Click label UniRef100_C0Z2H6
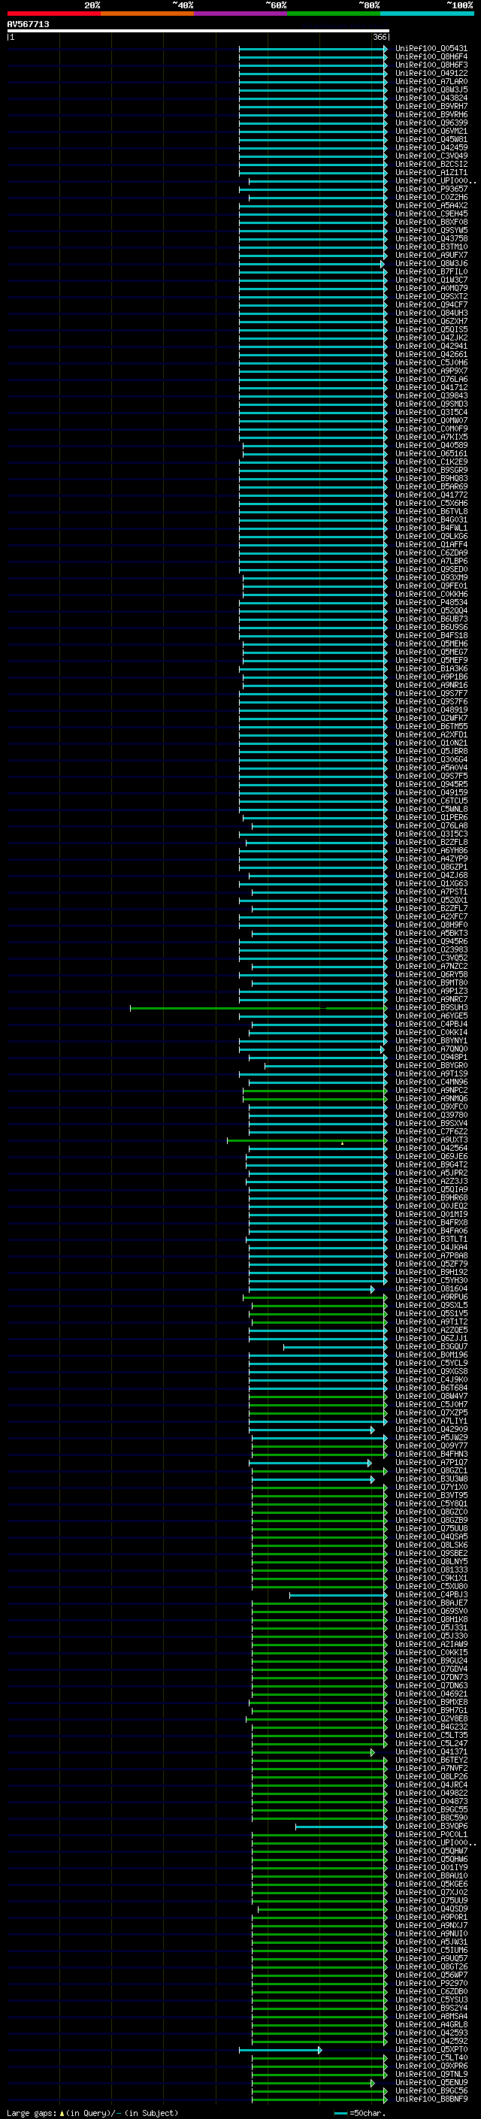The height and width of the screenshot is (2119, 481). tap(431, 198)
